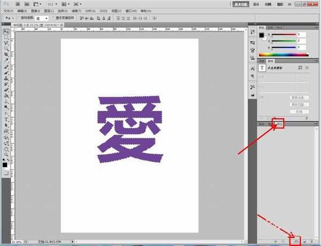Viewport: 321px width, 246px height.
Task: Open the Character panel icon in dock
Action: [253, 68]
